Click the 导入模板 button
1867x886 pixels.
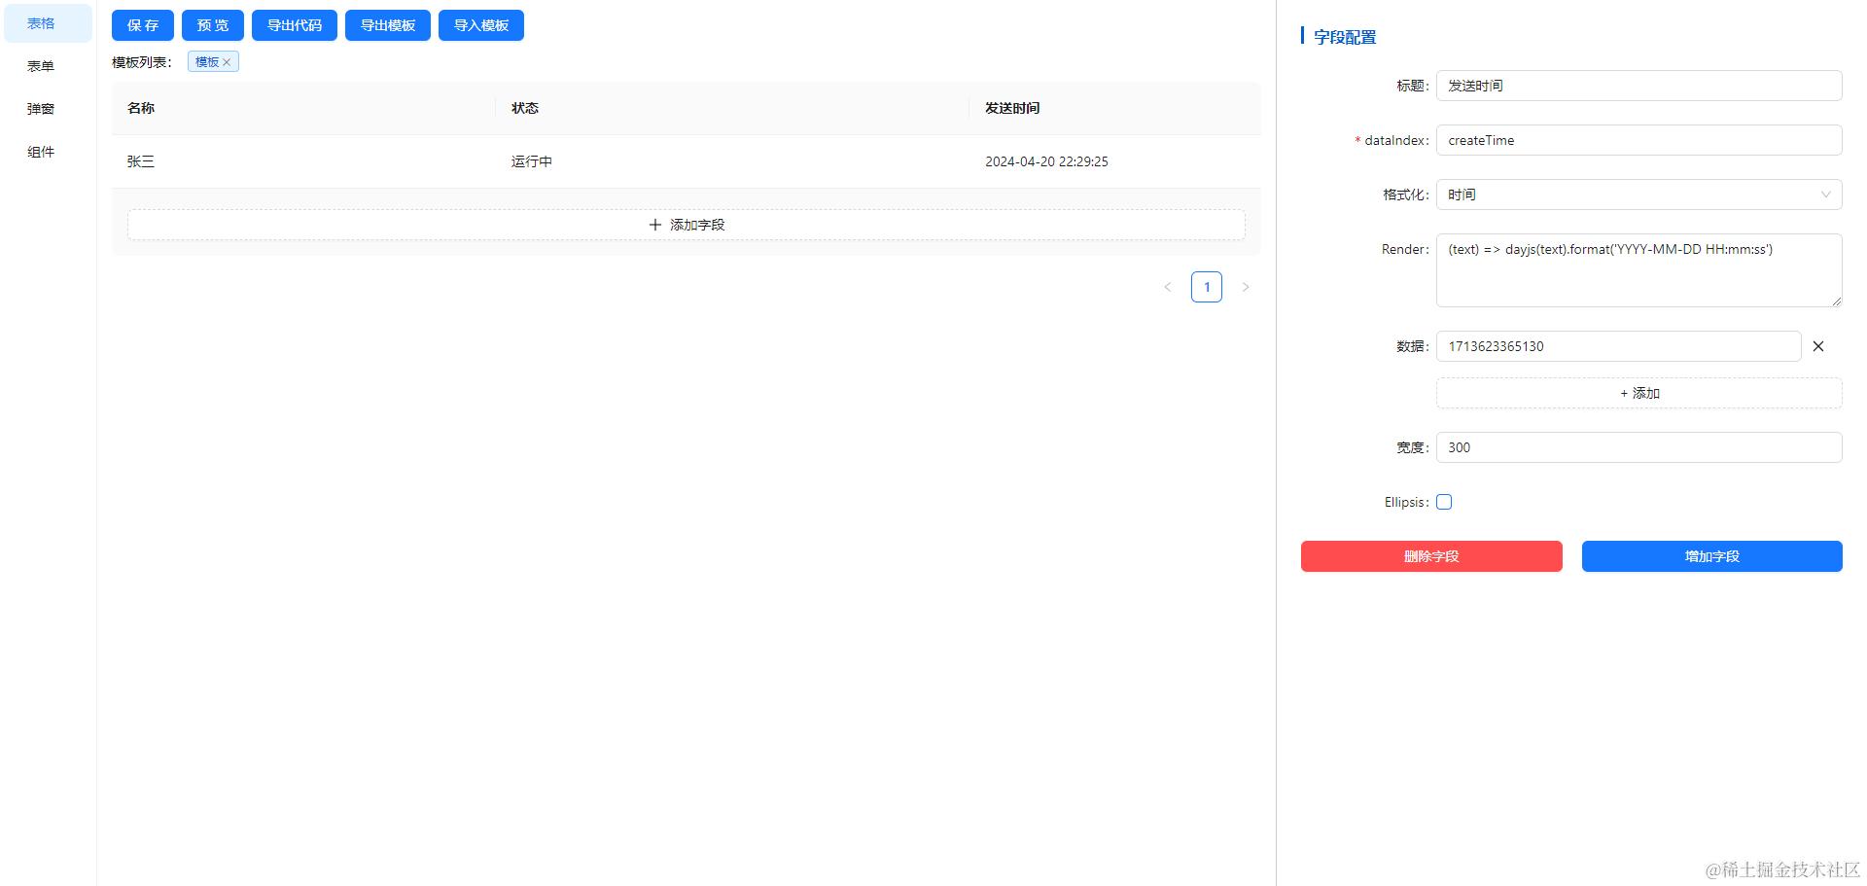point(481,25)
